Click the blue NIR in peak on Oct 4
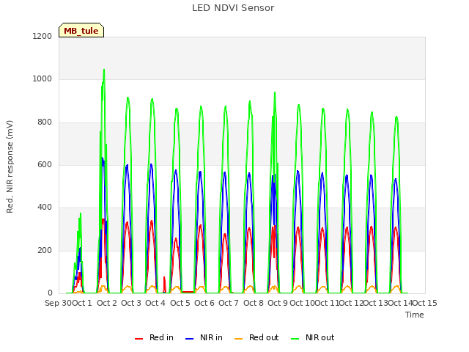This screenshot has height=352, width=469. 151,164
